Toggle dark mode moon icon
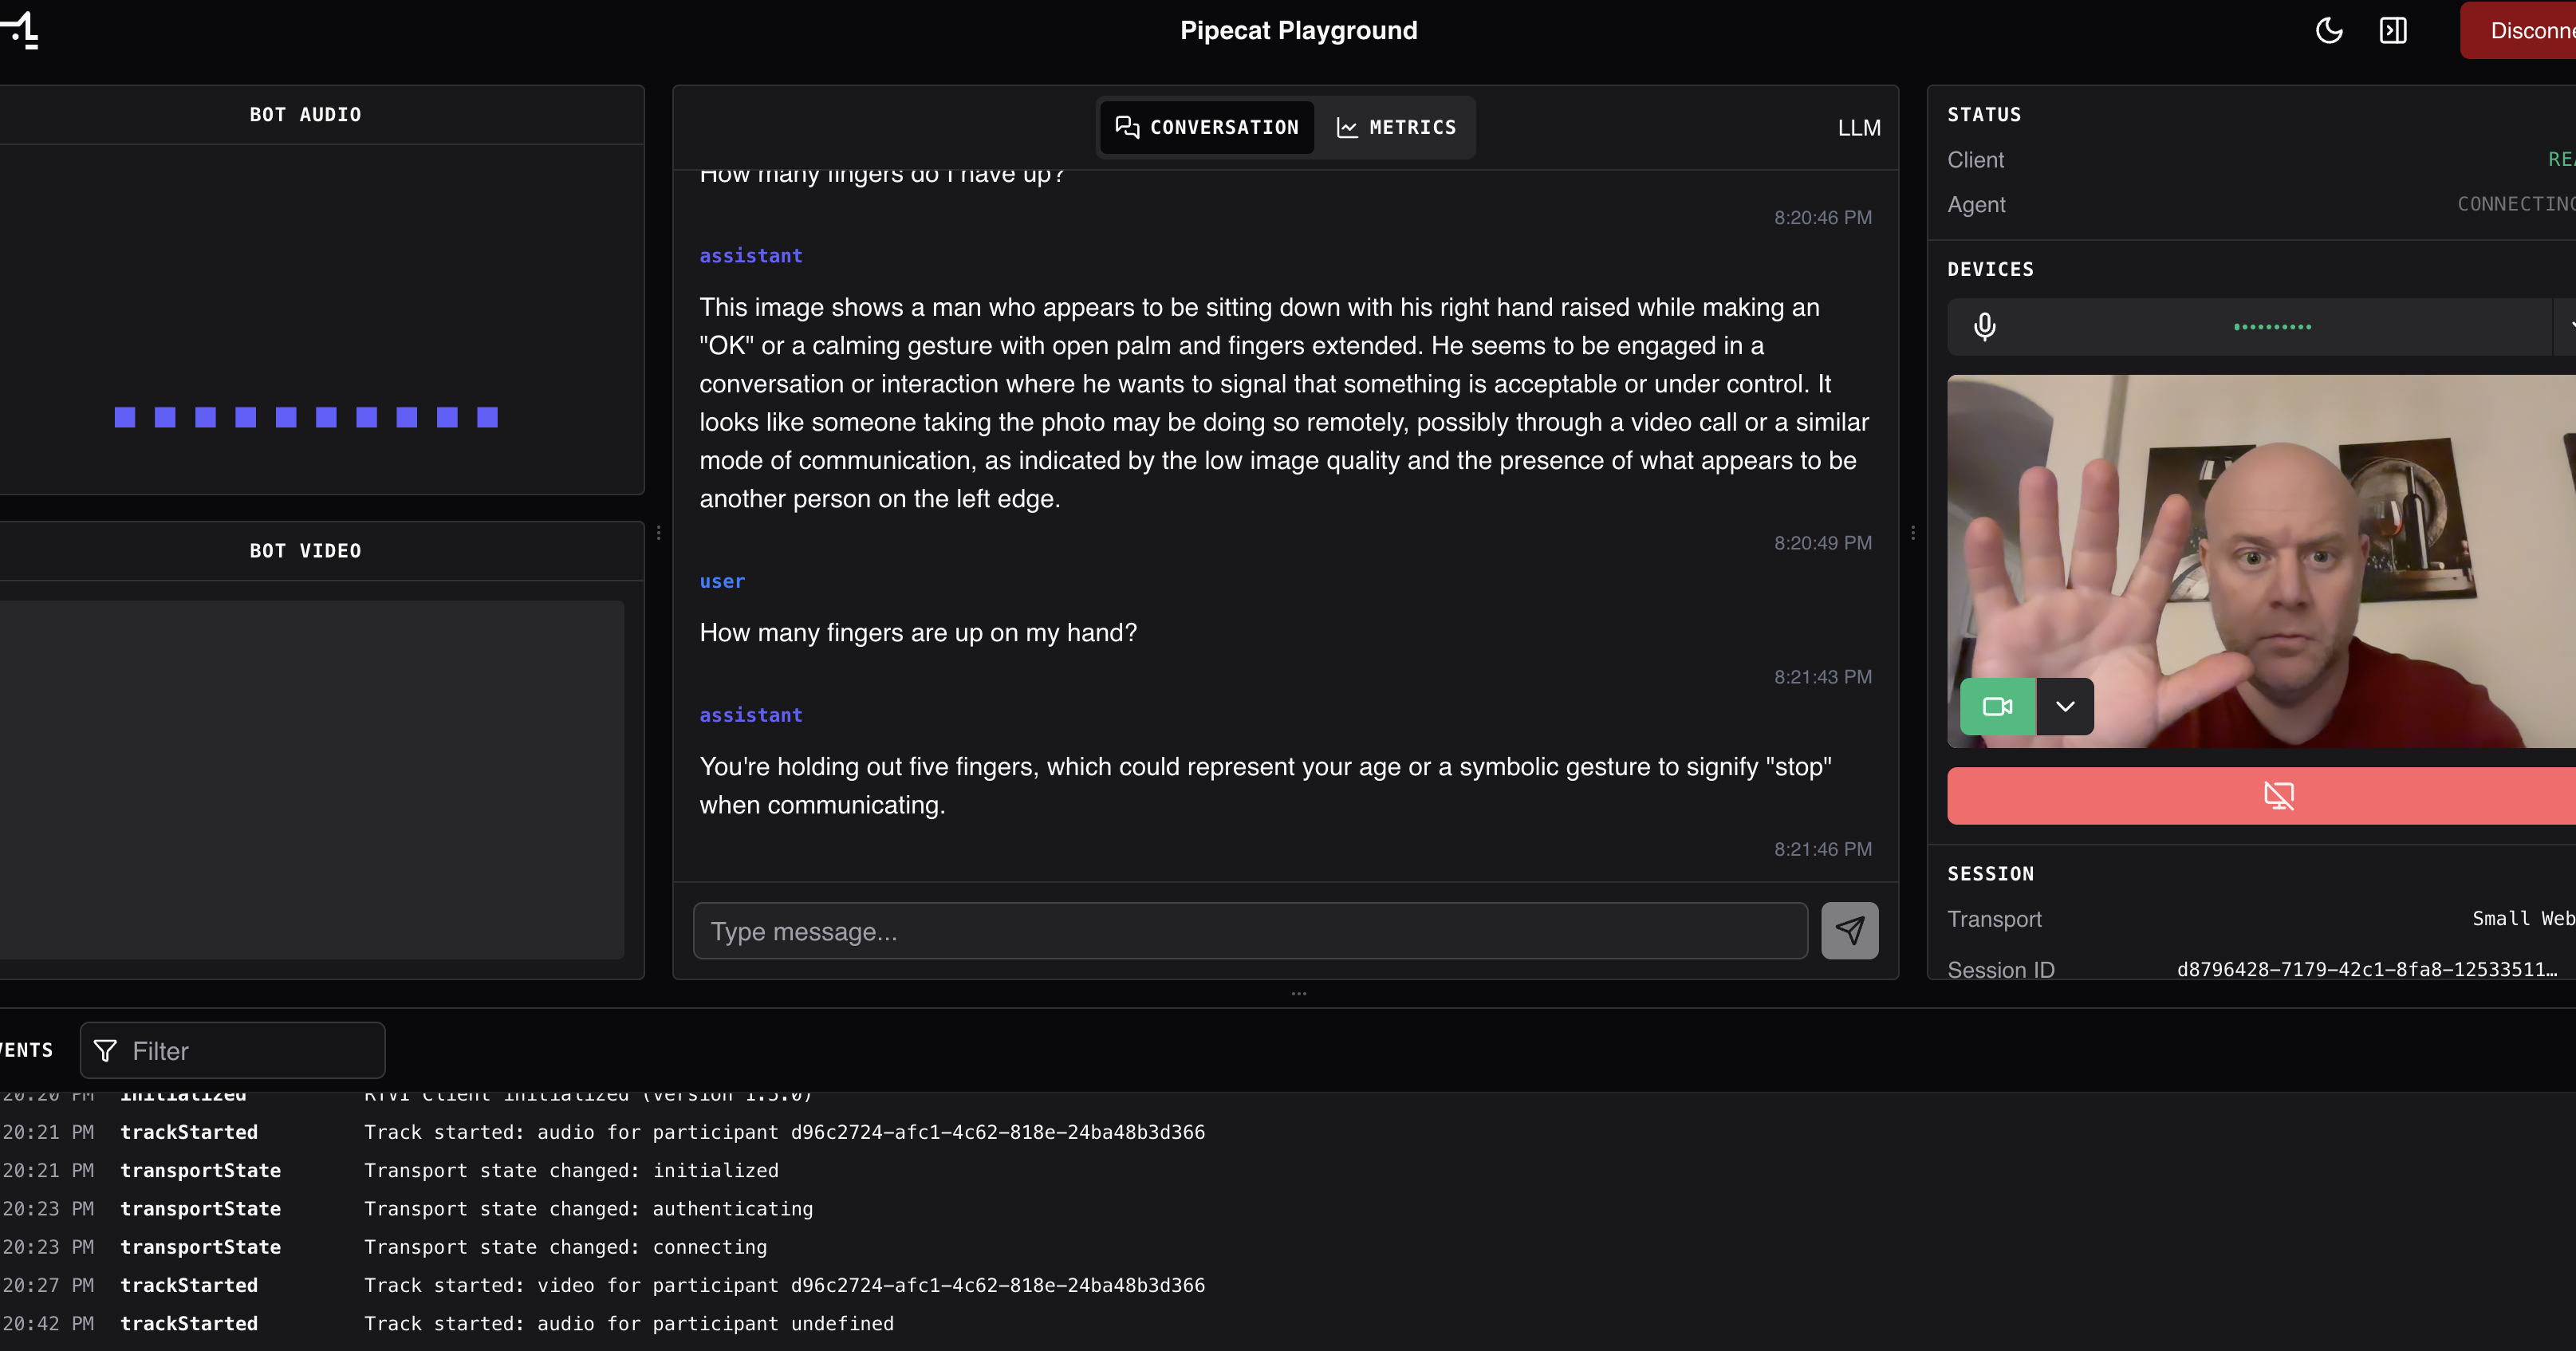Screen dimensions: 2576x1351 click(x=2329, y=30)
